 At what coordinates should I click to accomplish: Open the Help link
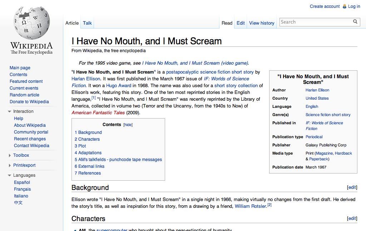point(19,119)
